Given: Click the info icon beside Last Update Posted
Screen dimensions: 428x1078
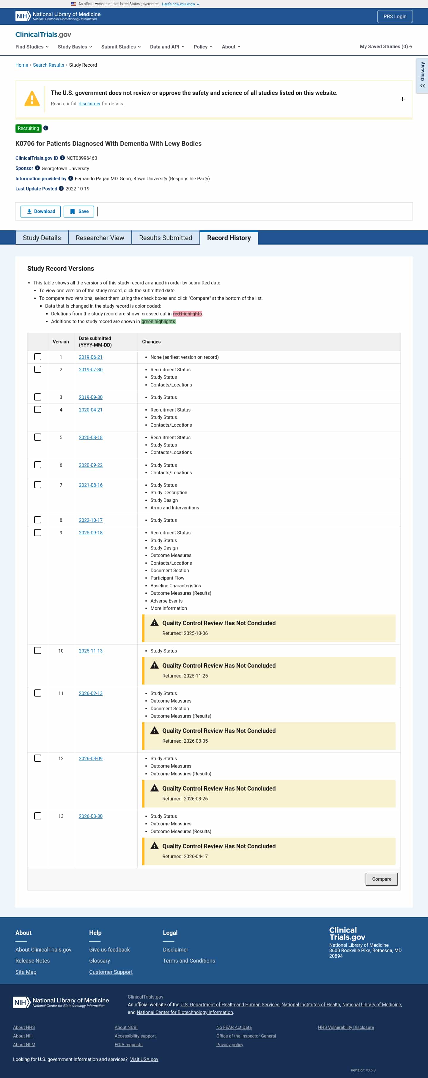Looking at the screenshot, I should coord(61,188).
